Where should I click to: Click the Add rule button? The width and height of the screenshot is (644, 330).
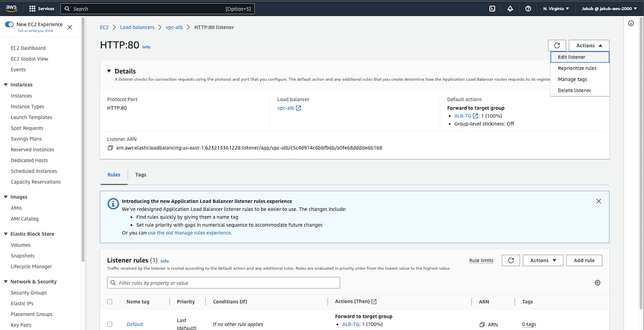click(584, 260)
